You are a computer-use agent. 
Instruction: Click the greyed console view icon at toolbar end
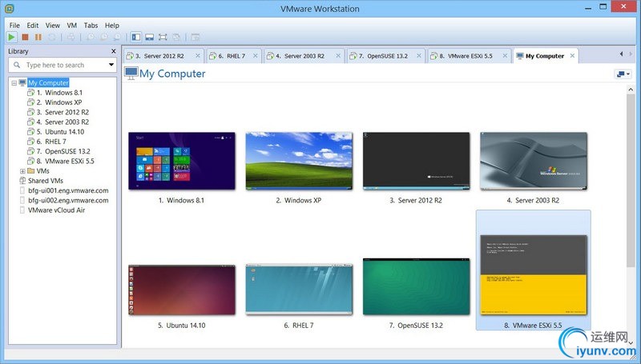point(196,37)
